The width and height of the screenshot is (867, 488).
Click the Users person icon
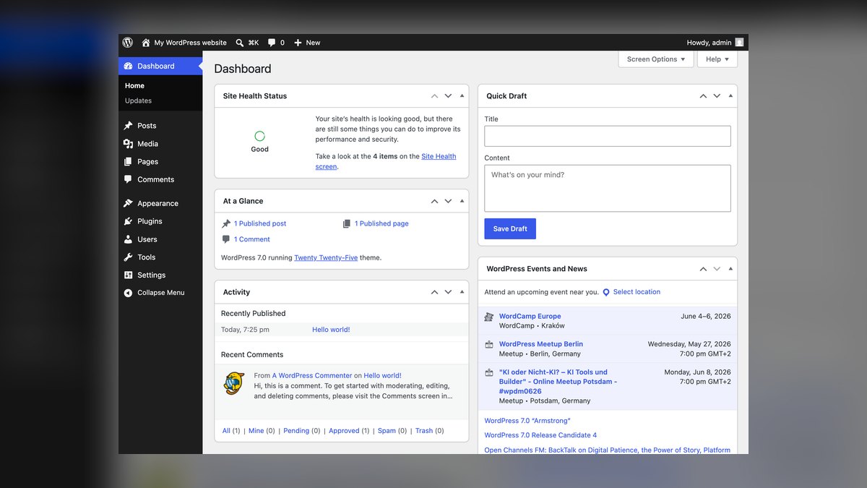pyautogui.click(x=128, y=239)
